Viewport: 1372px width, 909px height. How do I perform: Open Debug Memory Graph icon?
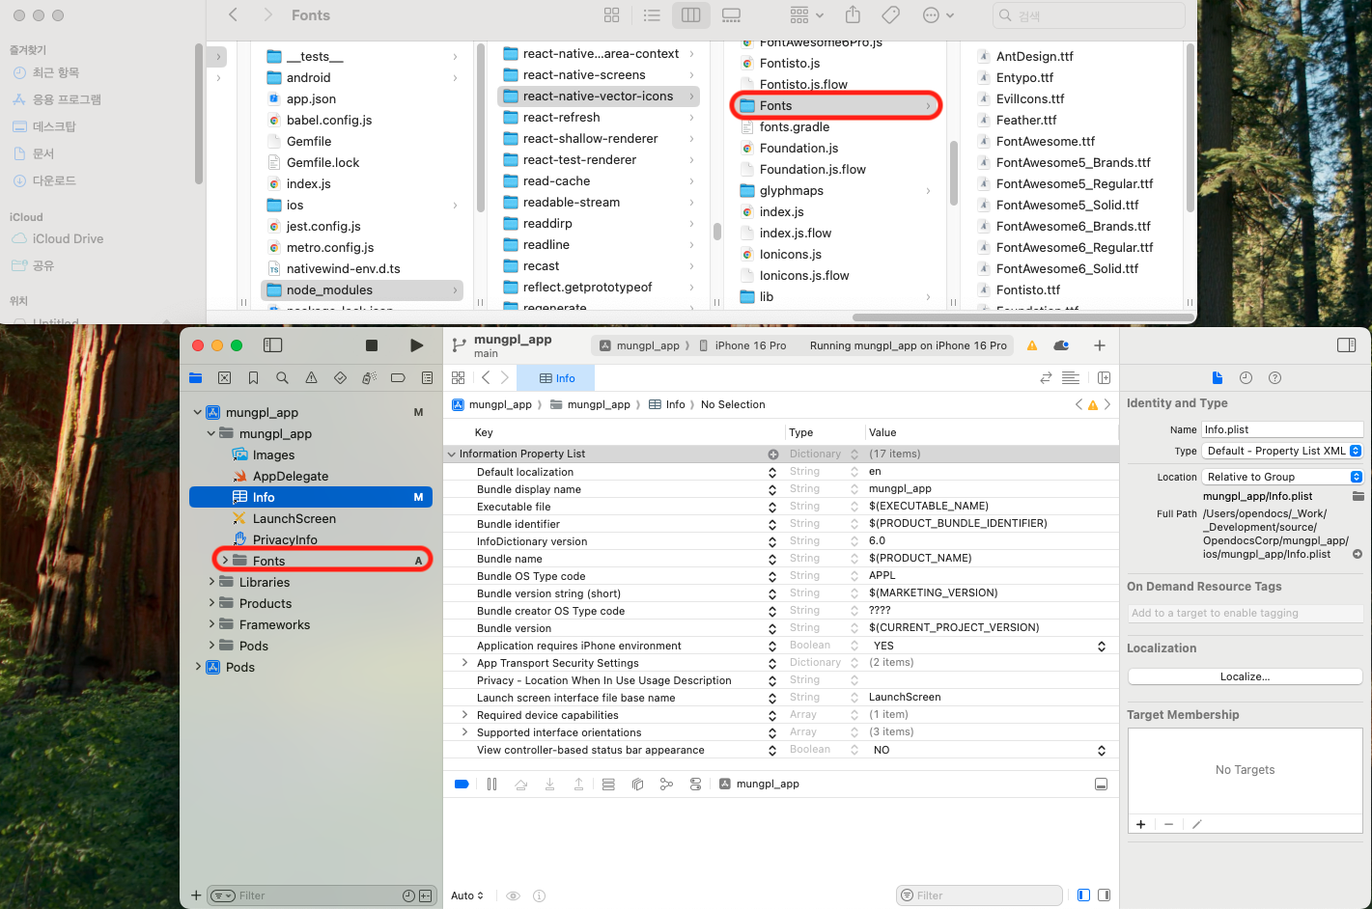666,785
